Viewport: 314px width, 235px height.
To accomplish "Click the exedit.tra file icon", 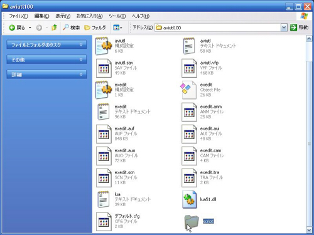I will (x=189, y=178).
